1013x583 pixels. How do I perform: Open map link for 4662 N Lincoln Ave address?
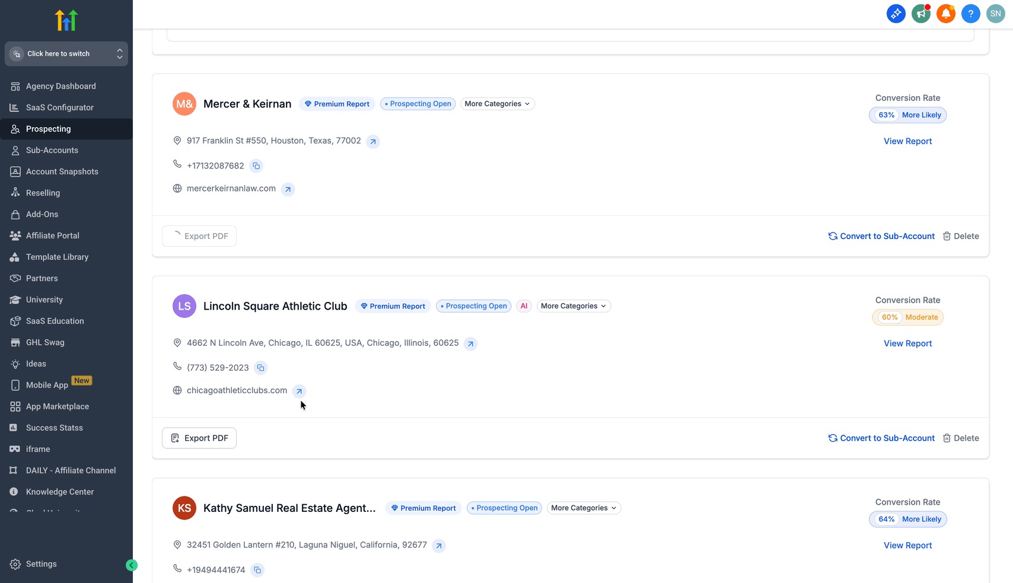[470, 344]
